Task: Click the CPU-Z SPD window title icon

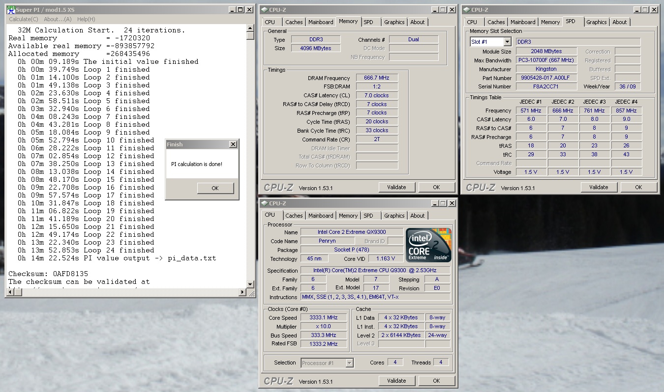Action: [x=466, y=9]
